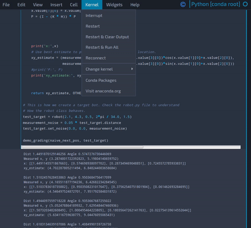Click the P = (I - (K * H)) * P line

pos(53,17)
